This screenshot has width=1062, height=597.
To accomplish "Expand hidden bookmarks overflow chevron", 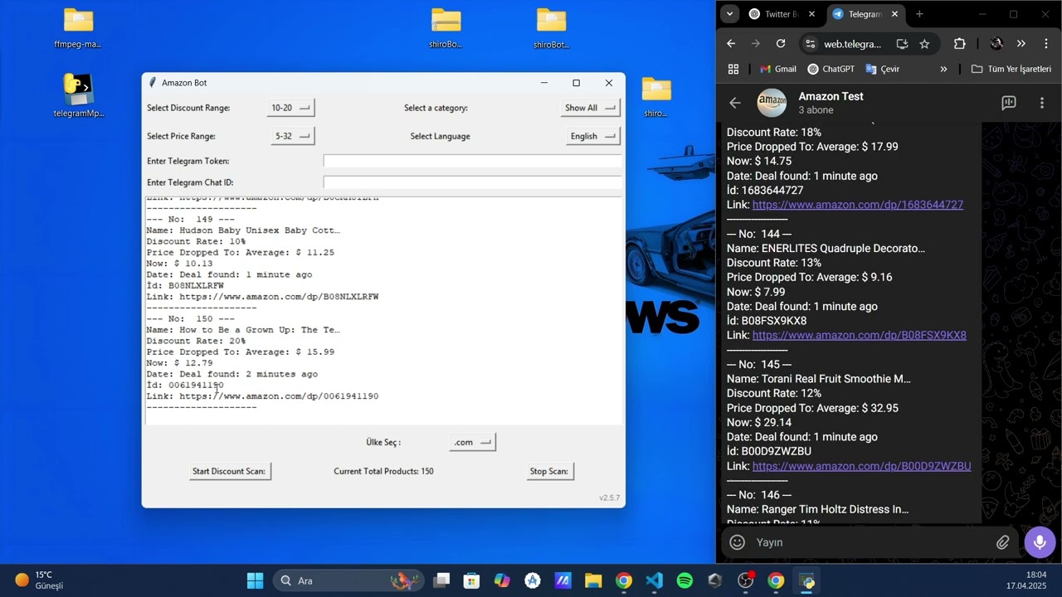I will pos(943,69).
